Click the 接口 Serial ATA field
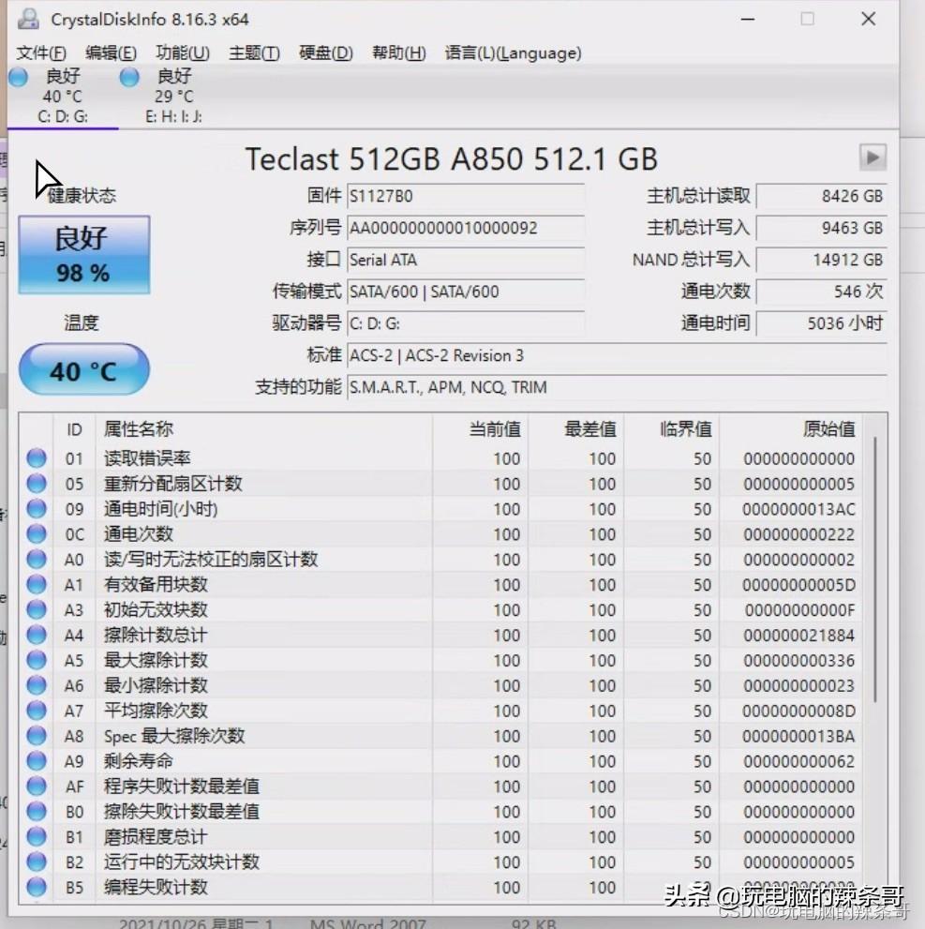This screenshot has height=929, width=925. (466, 260)
